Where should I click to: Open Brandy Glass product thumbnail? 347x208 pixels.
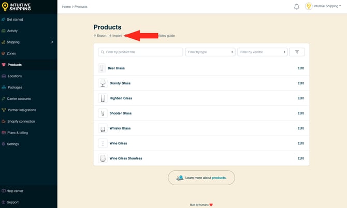tap(103, 83)
